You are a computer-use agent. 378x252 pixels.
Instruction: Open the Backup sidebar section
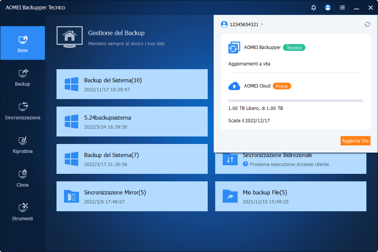coord(23,77)
